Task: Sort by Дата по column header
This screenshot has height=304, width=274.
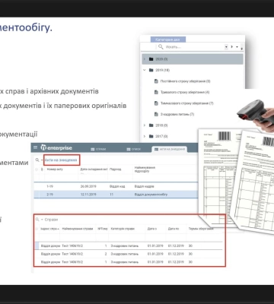Action: point(174,229)
